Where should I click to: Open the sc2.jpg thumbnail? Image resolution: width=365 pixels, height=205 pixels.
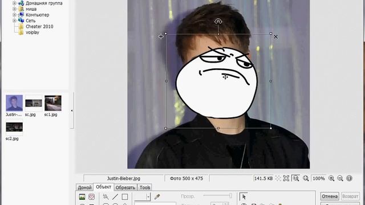coord(14,127)
